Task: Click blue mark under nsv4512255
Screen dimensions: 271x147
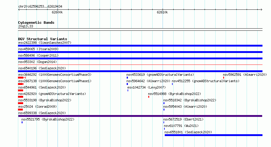Action: click(172, 84)
